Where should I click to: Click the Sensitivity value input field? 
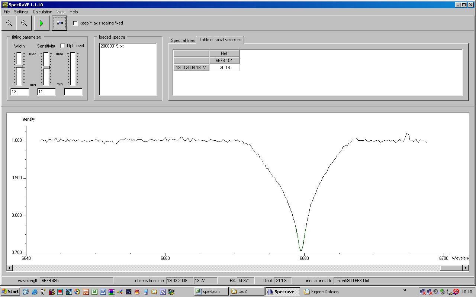click(46, 92)
